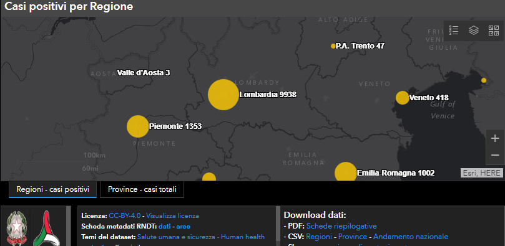
Task: Download the Andamento nazionale CSV link
Action: click(411, 237)
